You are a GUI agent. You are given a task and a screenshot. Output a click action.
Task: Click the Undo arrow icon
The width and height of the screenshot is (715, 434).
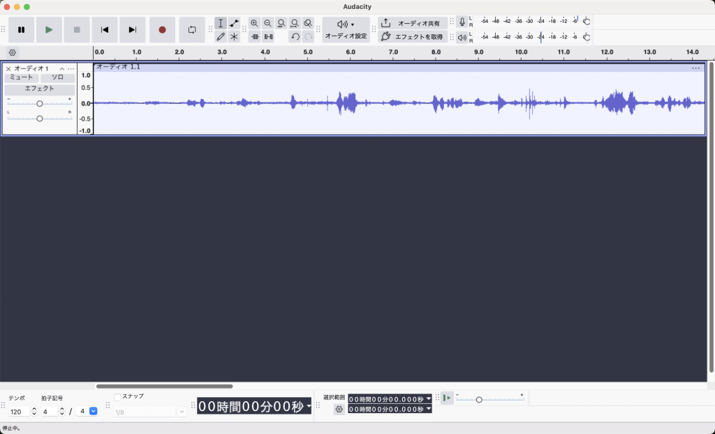coord(295,36)
